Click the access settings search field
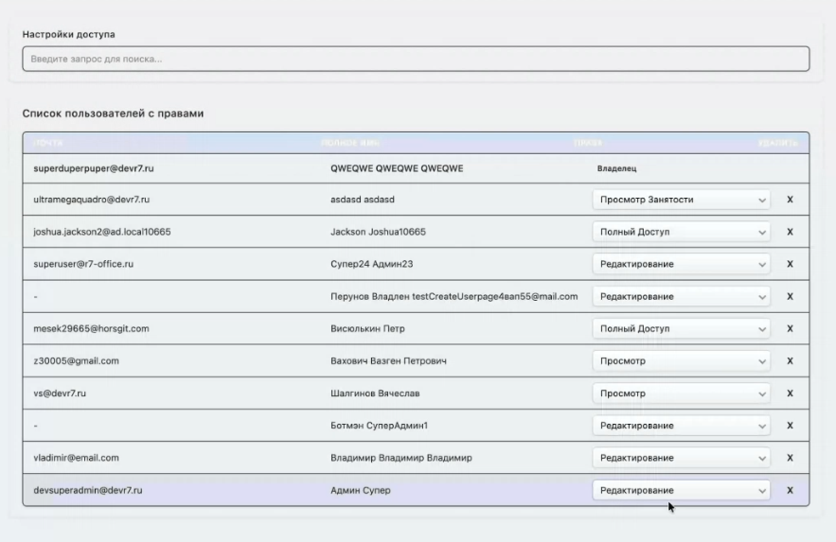Screen dimensions: 836x542 (416, 60)
